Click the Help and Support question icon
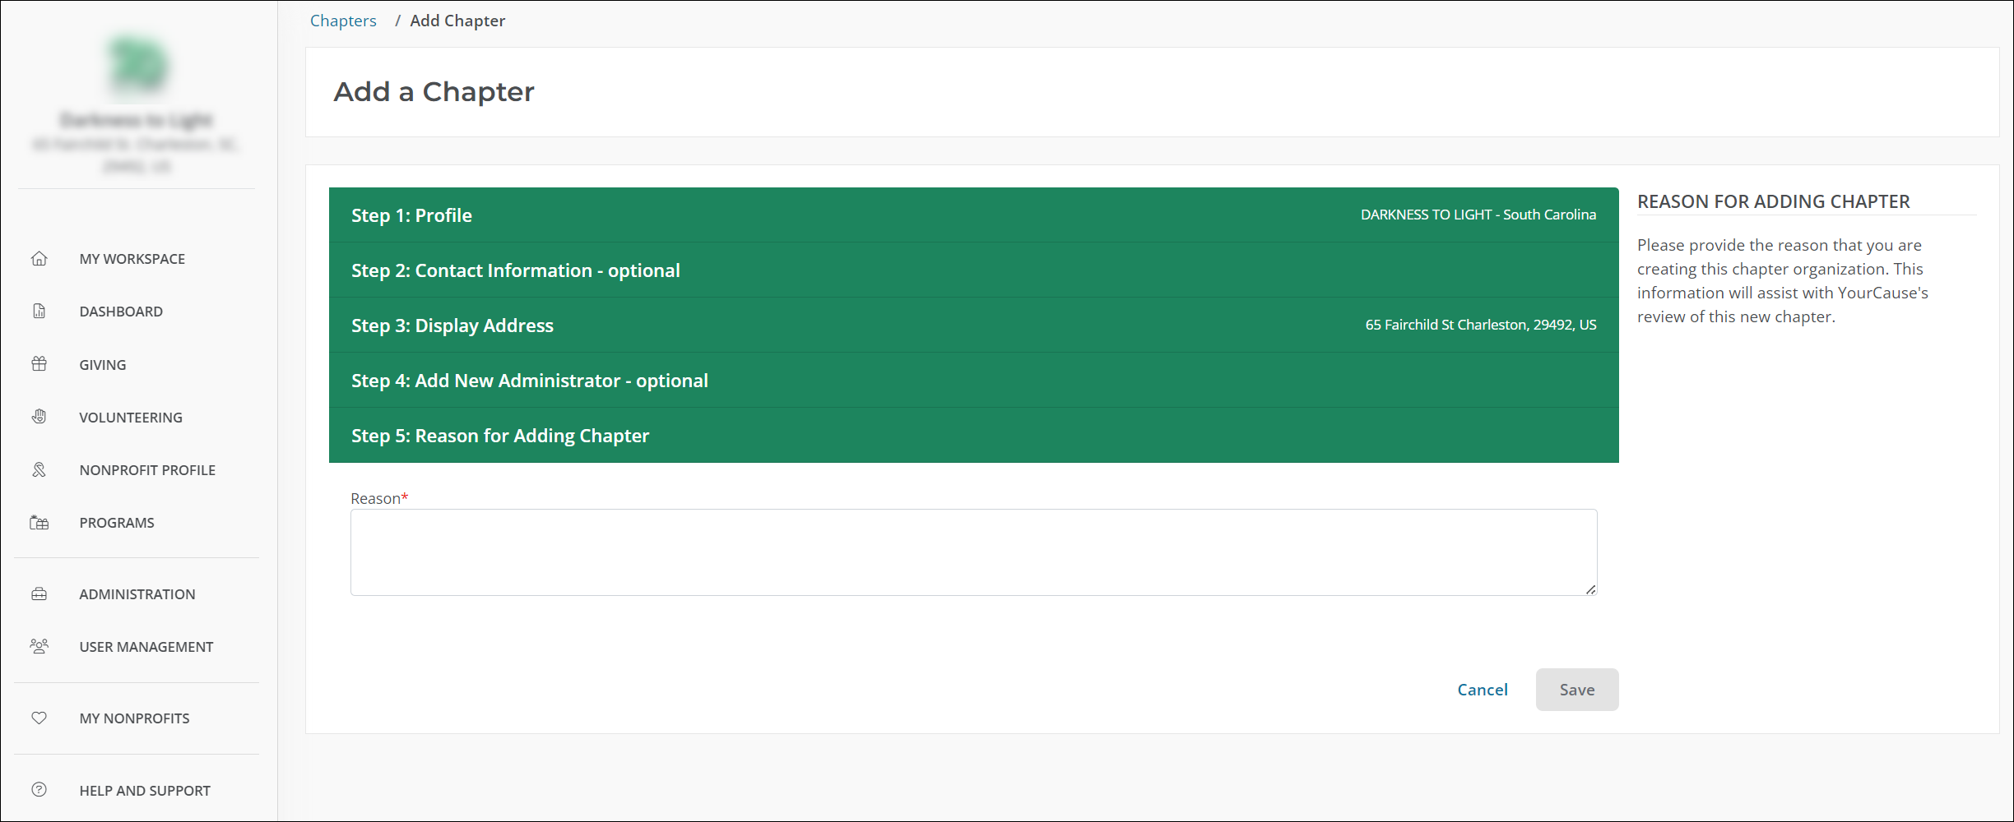Image resolution: width=2014 pixels, height=822 pixels. [x=39, y=790]
